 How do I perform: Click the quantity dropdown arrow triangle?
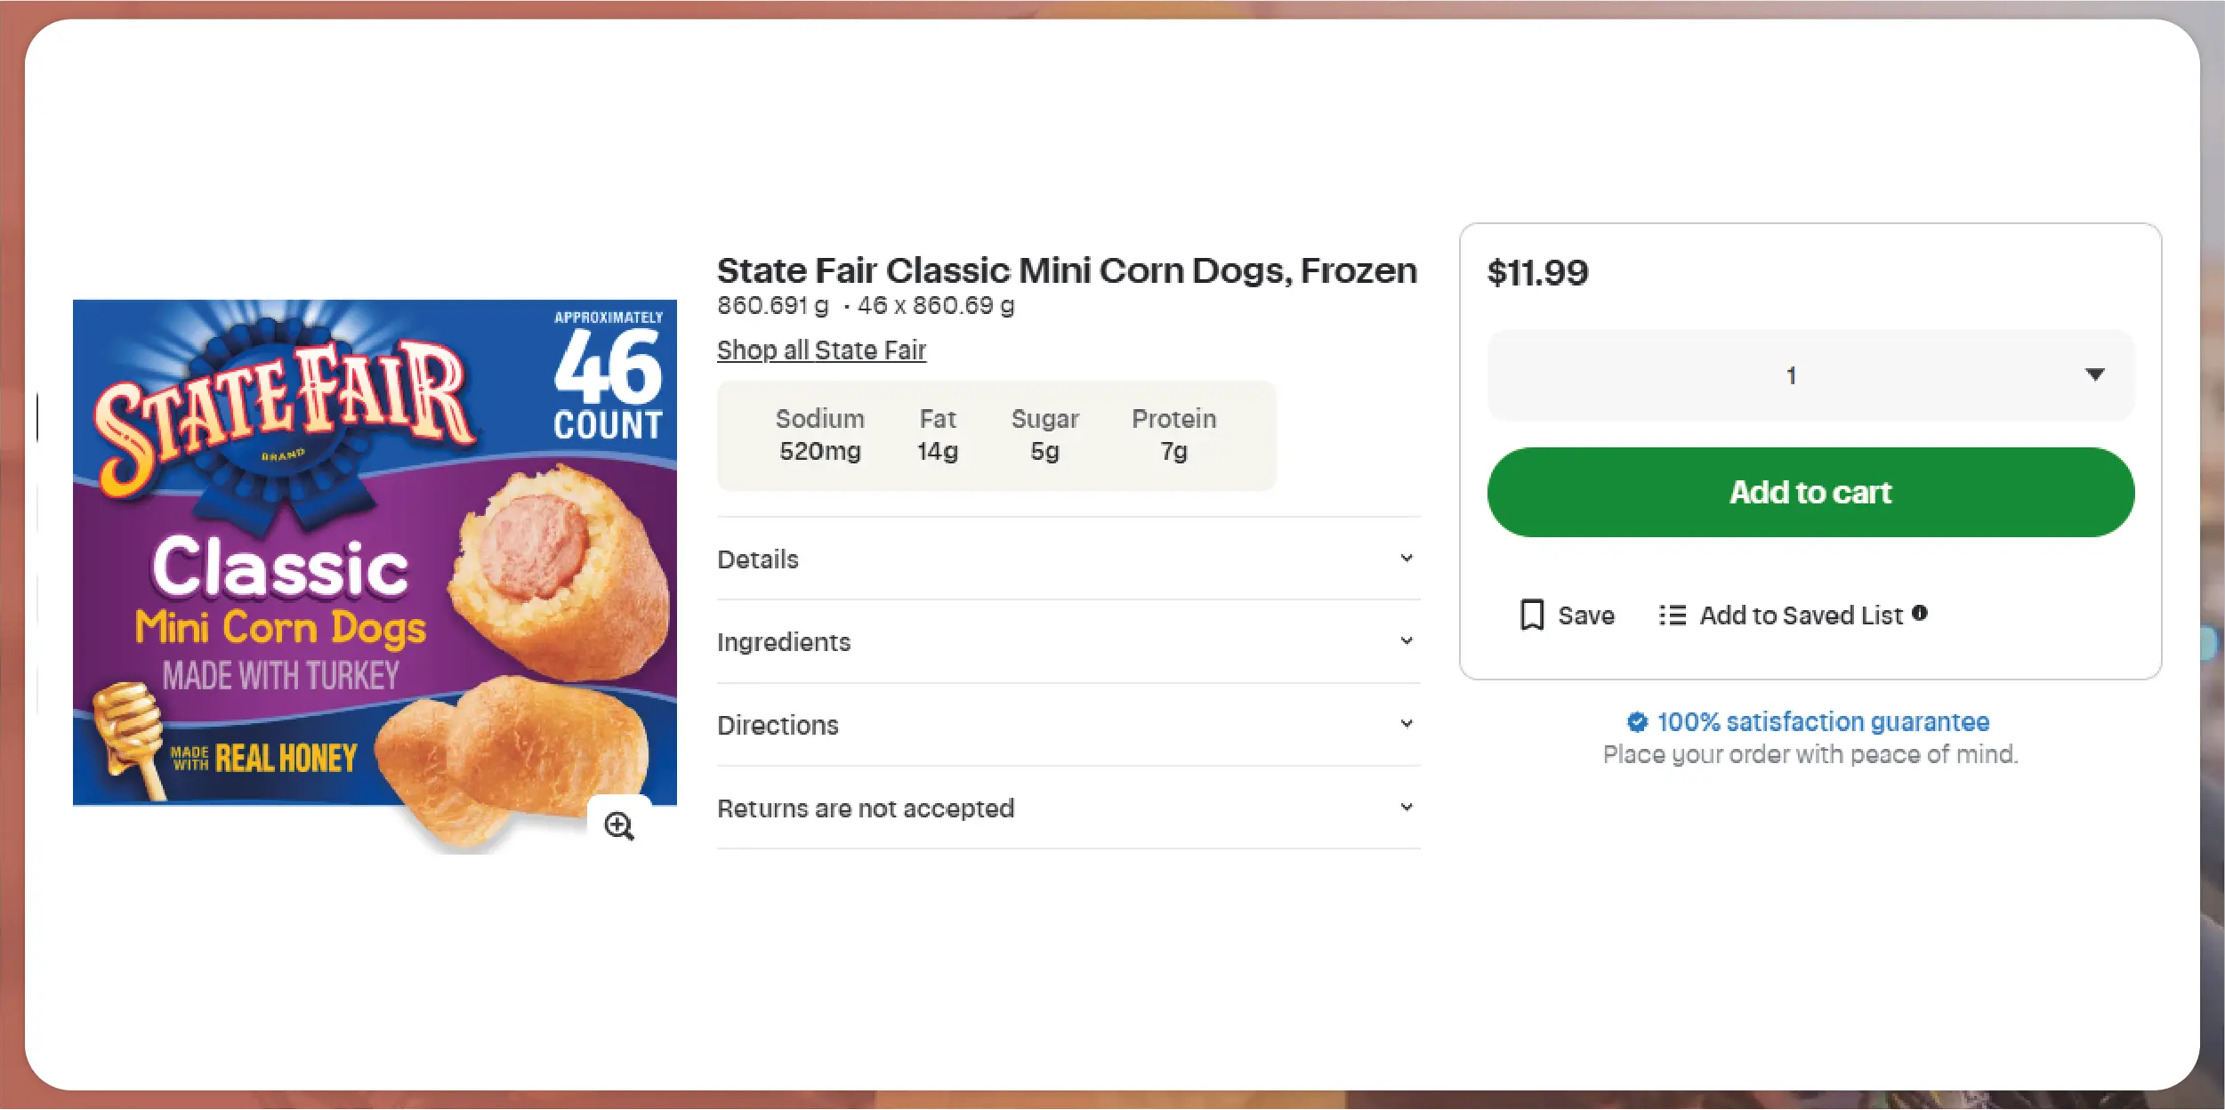2094,374
